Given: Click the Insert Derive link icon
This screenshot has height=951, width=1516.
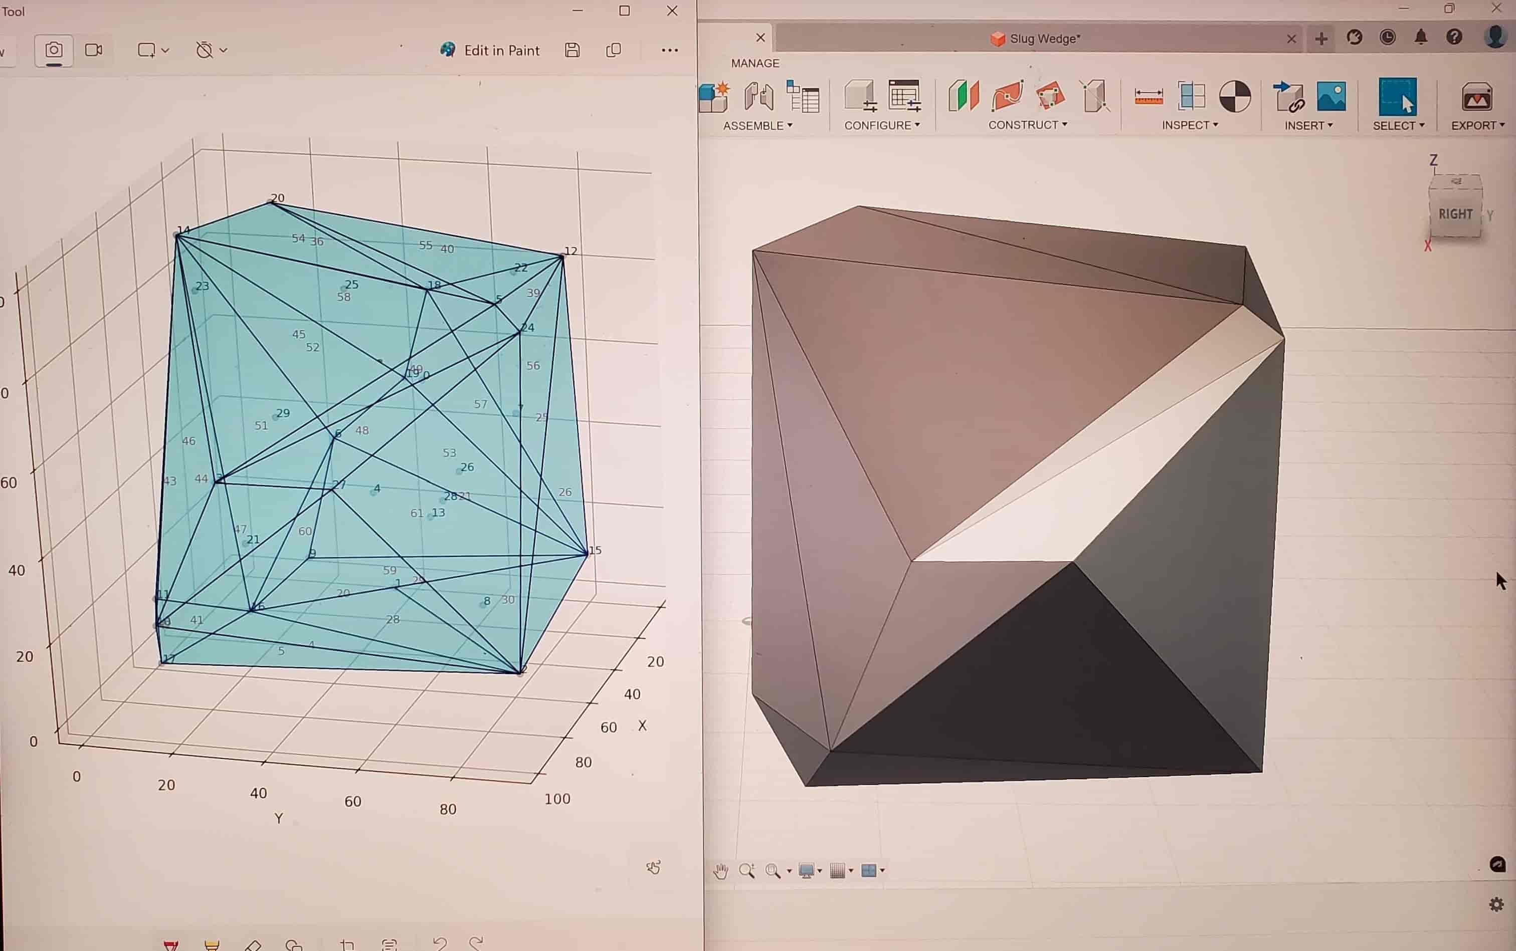Looking at the screenshot, I should pos(1289,97).
